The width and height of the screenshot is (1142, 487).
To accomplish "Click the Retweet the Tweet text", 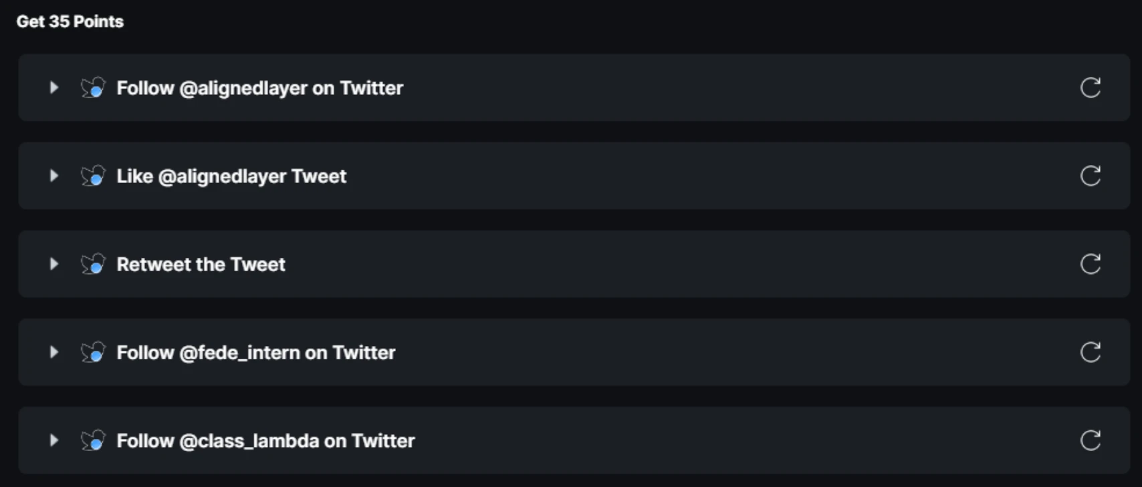I will pos(201,265).
